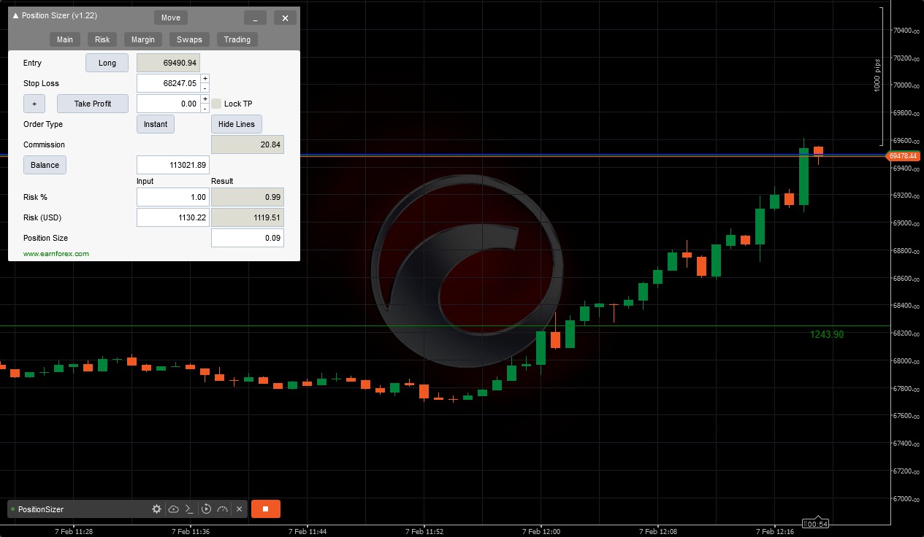This screenshot has width=924, height=537.
Task: Edit the Take Profit value field
Action: point(169,104)
